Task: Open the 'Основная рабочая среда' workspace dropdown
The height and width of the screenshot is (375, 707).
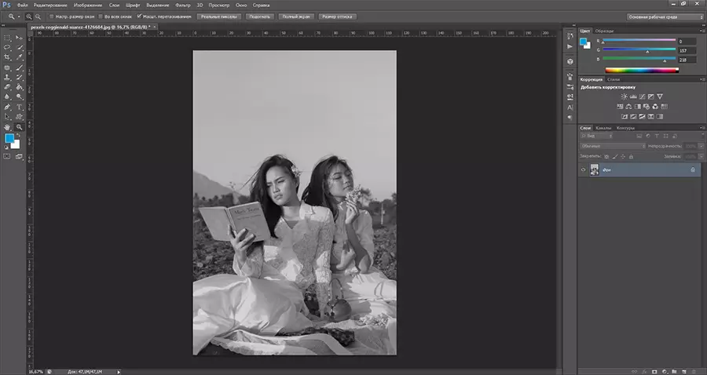Action: [663, 16]
